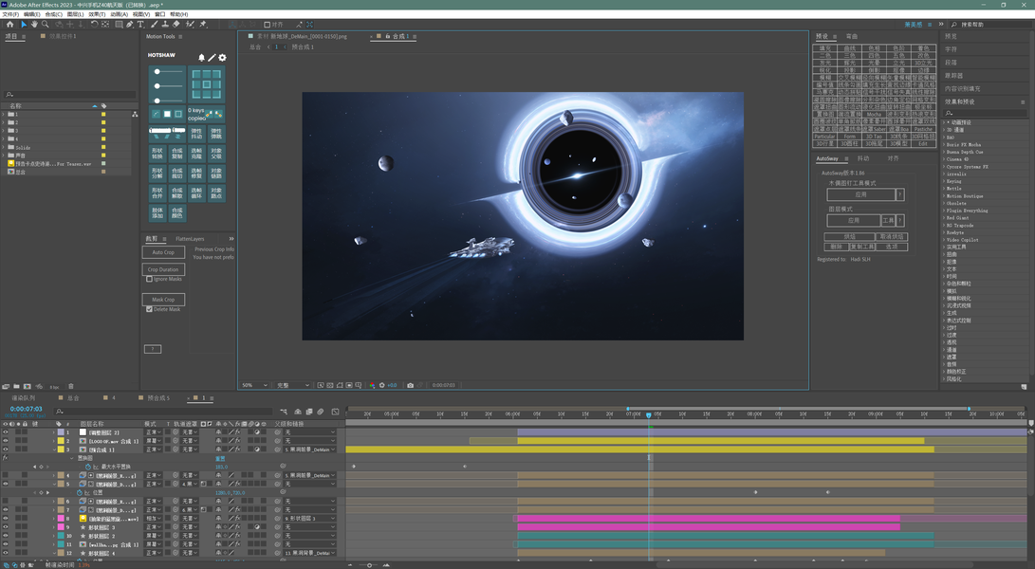
Task: Hide layer 1 调整图层 2 eye
Action: [x=6, y=432]
